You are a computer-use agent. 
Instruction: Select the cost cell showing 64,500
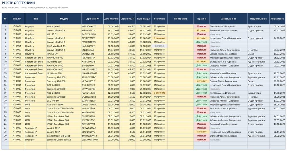click(x=127, y=27)
